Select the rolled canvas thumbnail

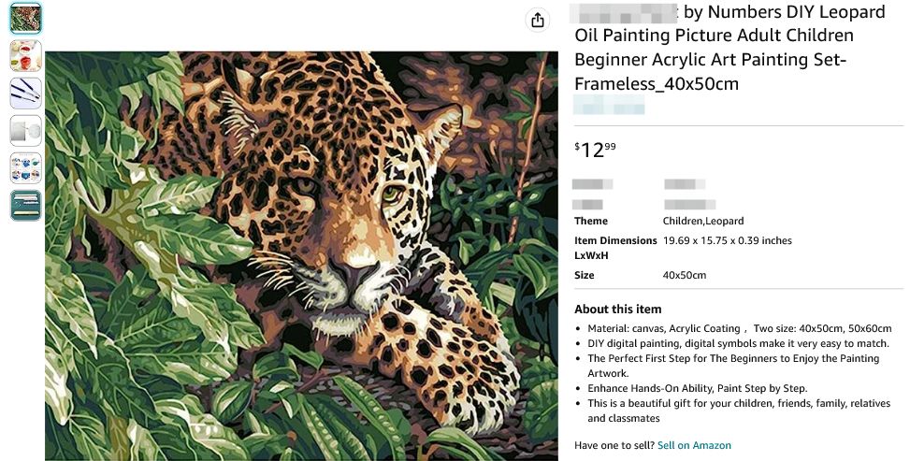(25, 131)
